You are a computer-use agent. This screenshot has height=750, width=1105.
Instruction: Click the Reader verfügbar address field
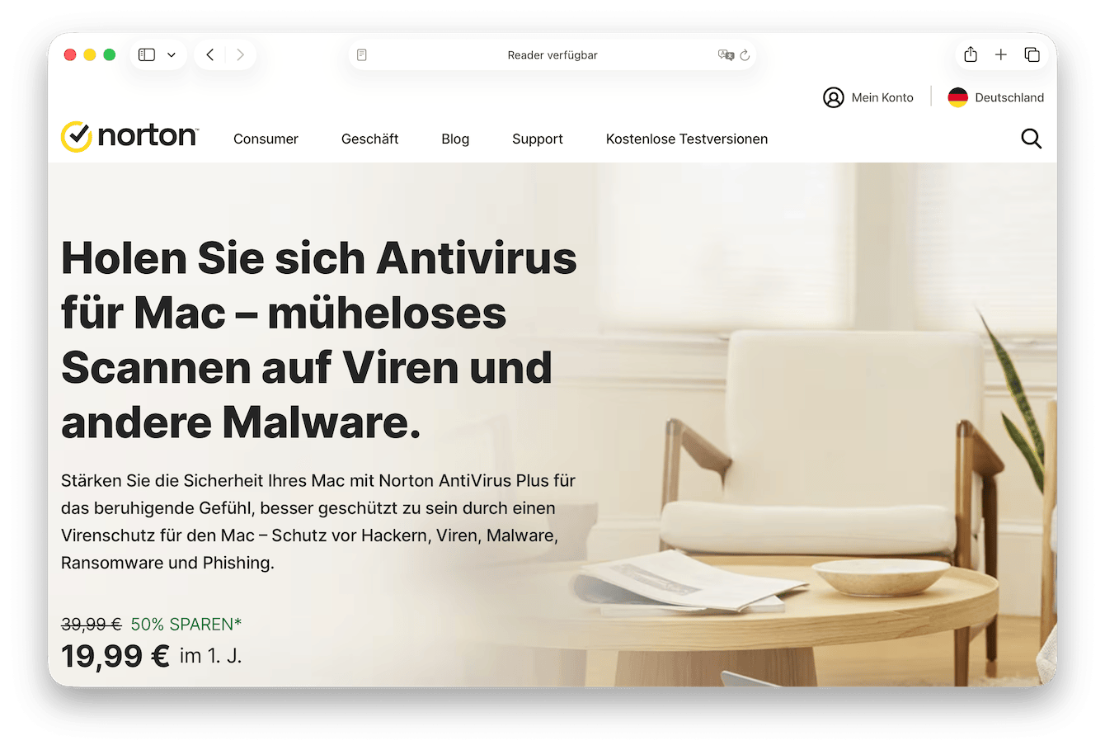[552, 55]
